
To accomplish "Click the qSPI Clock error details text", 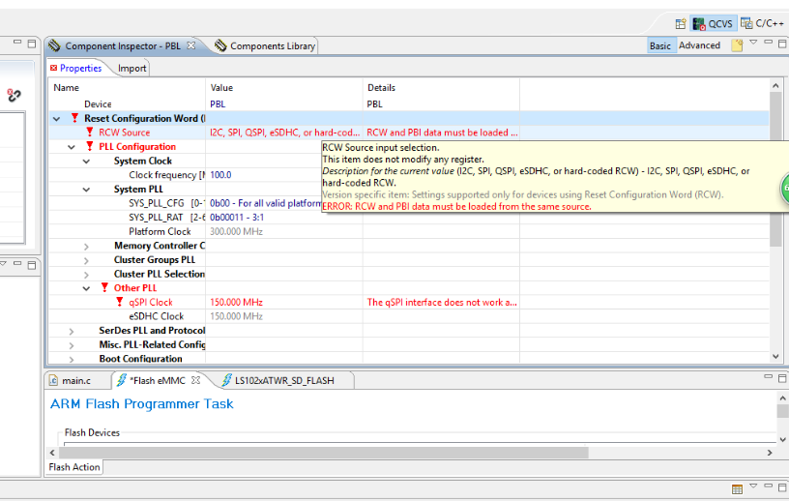I will 442,302.
